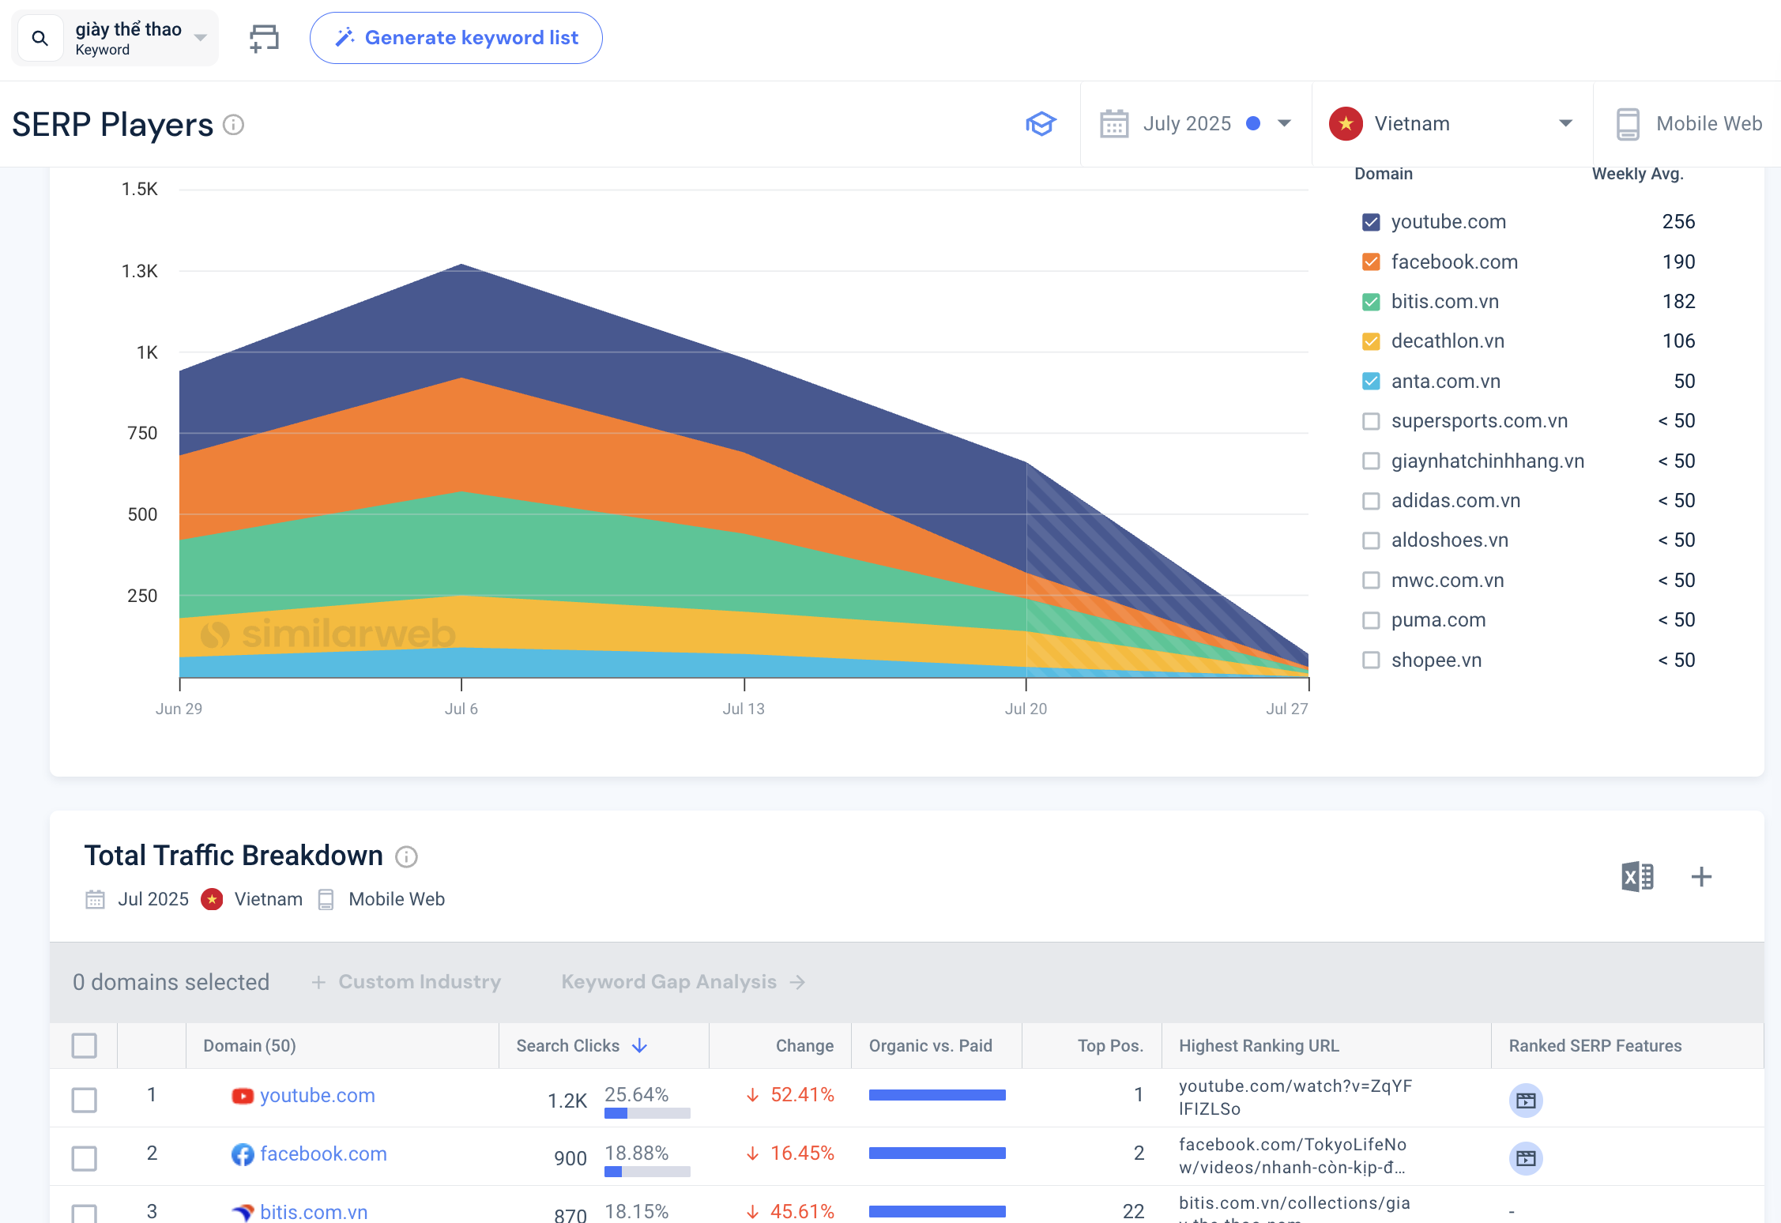Sort by Search Clicks column header
Viewport: 1781px width, 1223px height.
coord(568,1046)
